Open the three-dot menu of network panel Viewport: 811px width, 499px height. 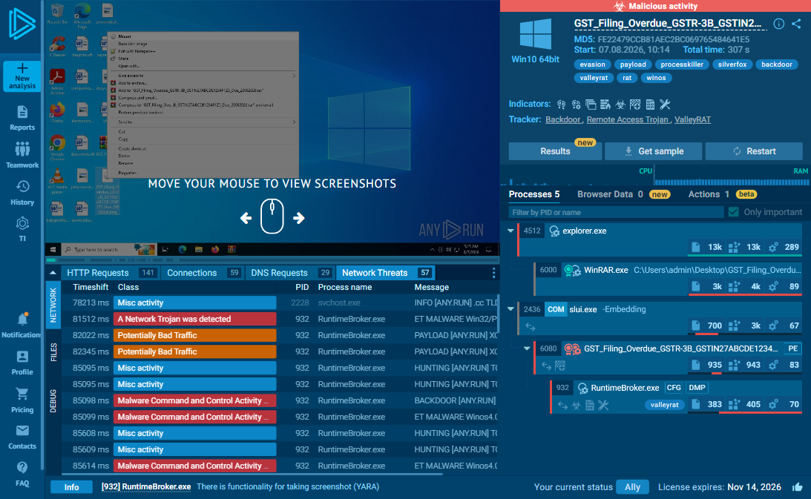pos(493,273)
